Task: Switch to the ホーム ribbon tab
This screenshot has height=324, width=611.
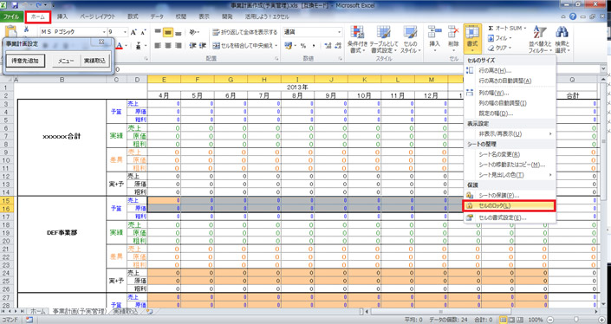Action: click(38, 16)
